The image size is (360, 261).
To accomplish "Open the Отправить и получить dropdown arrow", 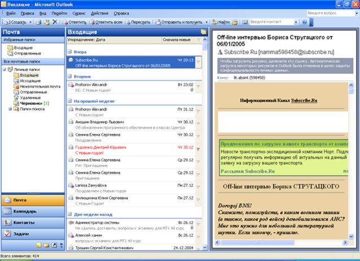I will click(207, 22).
